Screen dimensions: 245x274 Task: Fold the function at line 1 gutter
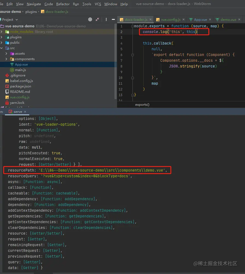(132, 26)
